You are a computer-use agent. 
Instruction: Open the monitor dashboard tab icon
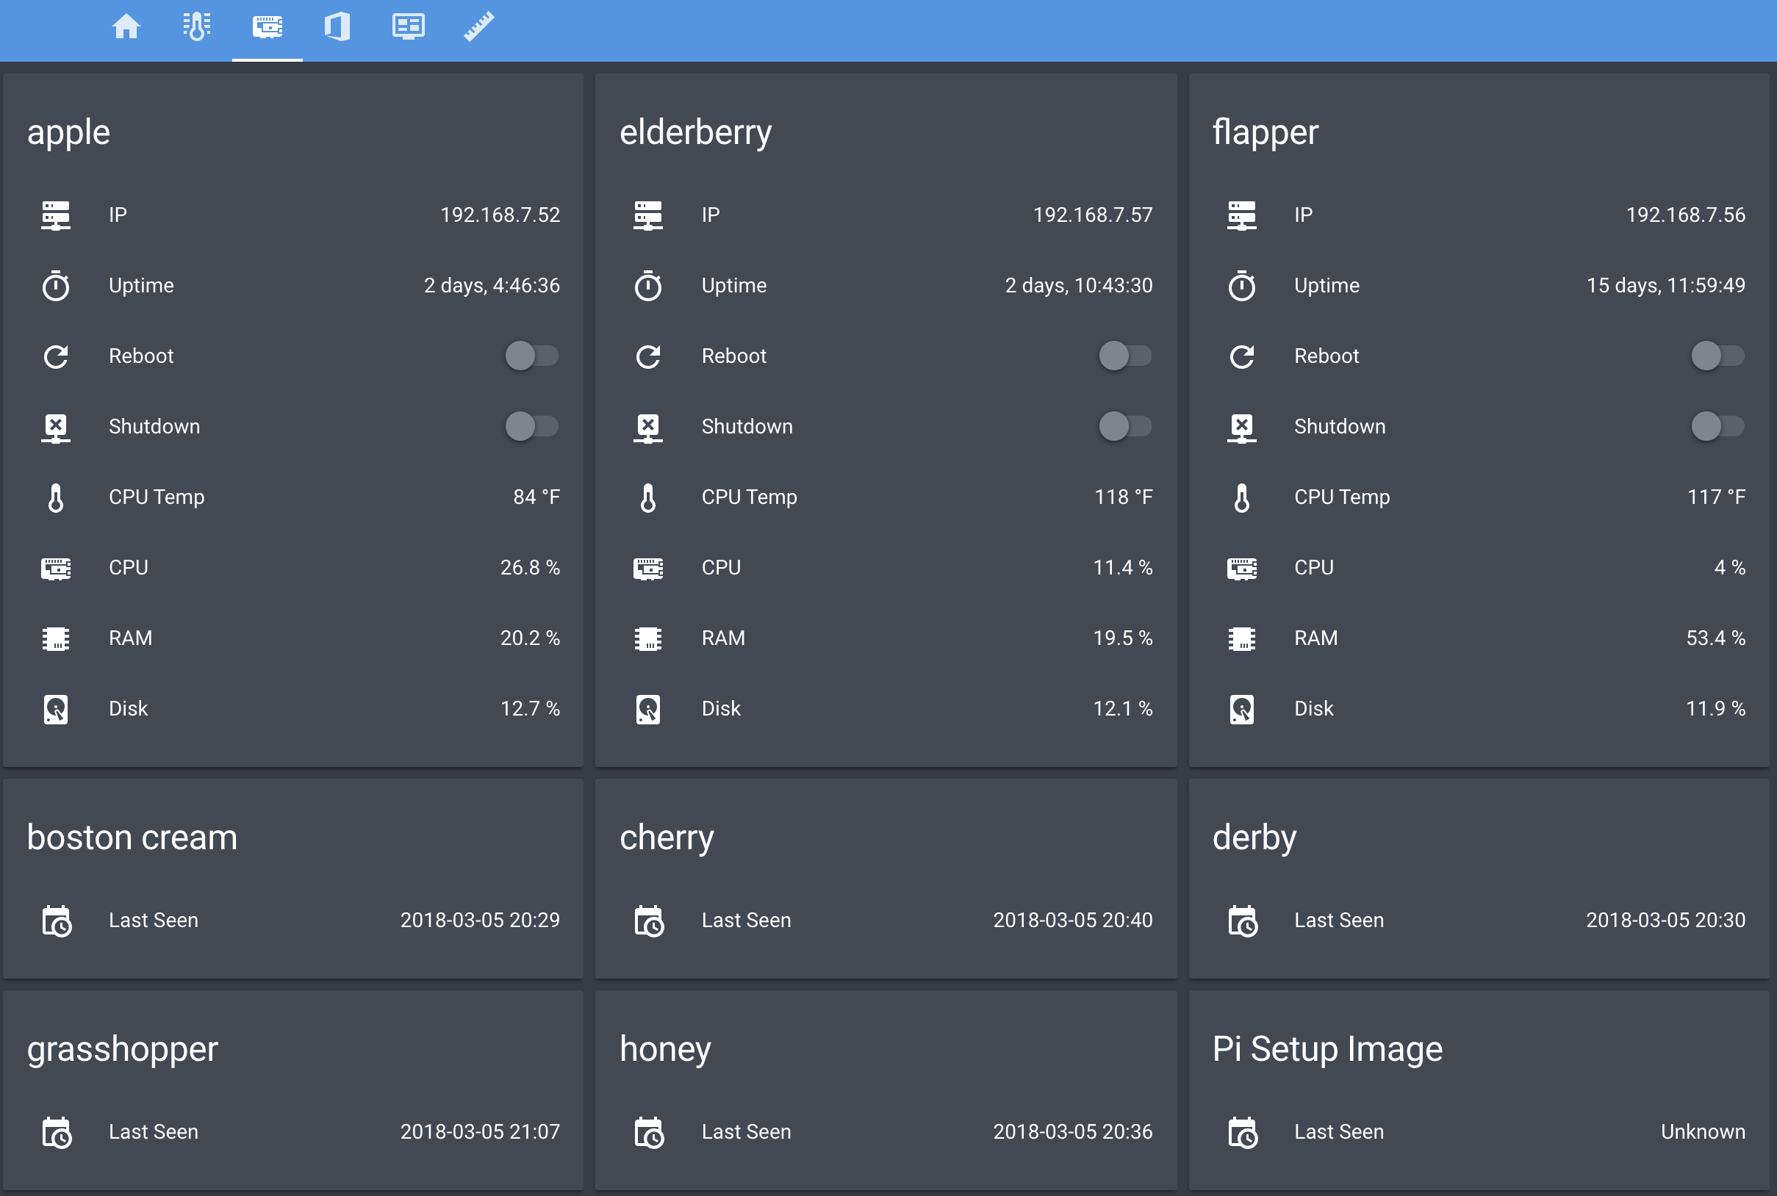click(x=408, y=26)
